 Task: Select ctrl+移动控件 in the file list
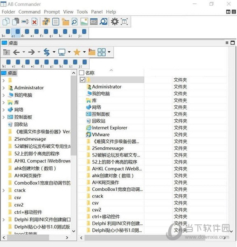tap(106, 217)
